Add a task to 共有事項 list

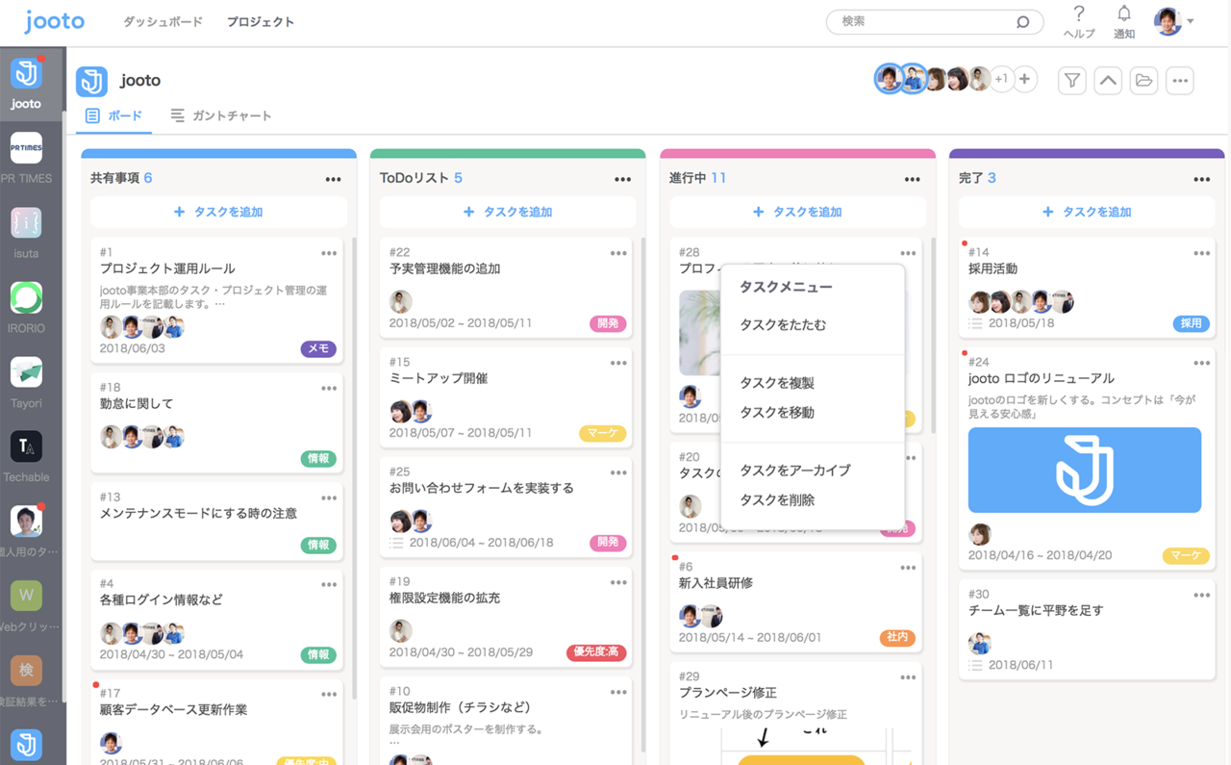point(218,212)
